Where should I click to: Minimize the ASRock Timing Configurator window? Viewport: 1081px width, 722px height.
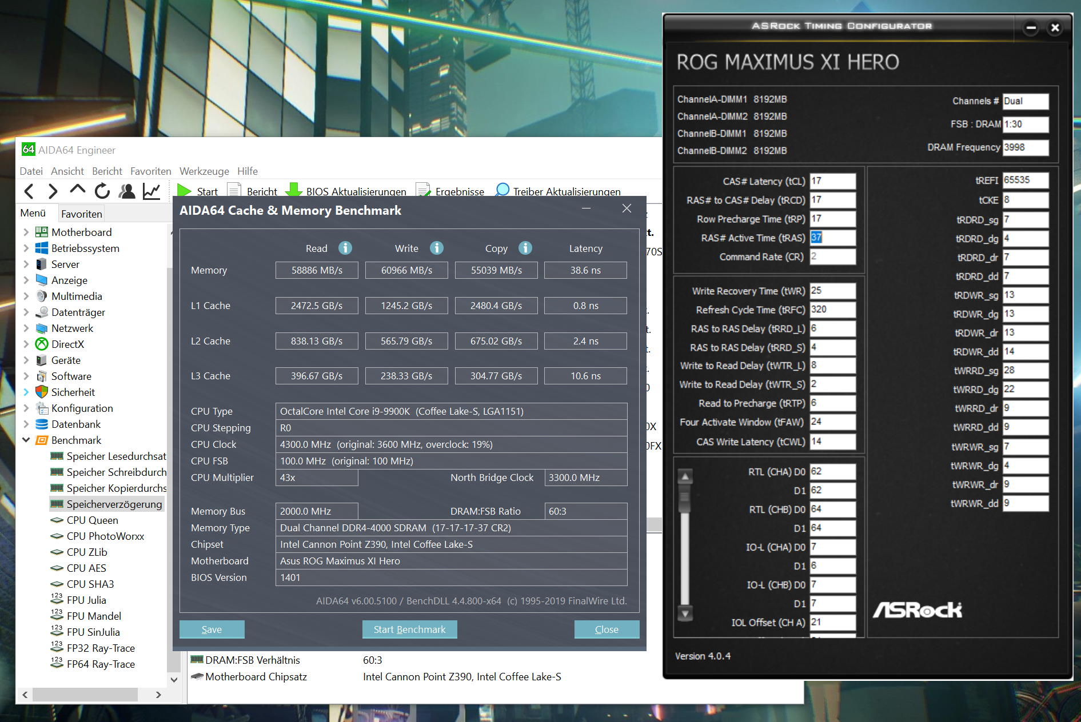point(1031,27)
